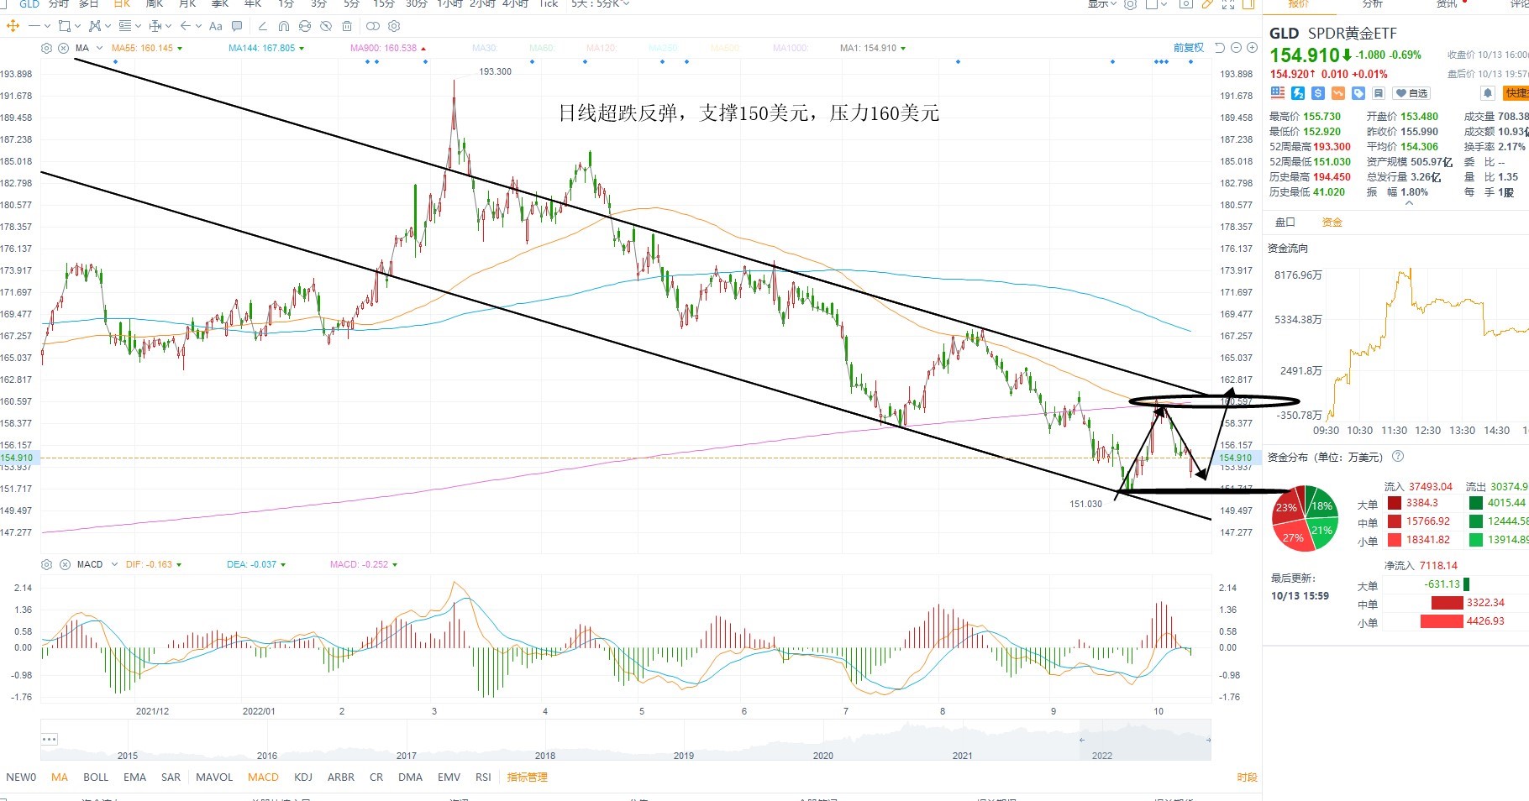Enable the faded MA30 line
Viewport: 1529px width, 801px height.
tap(485, 48)
